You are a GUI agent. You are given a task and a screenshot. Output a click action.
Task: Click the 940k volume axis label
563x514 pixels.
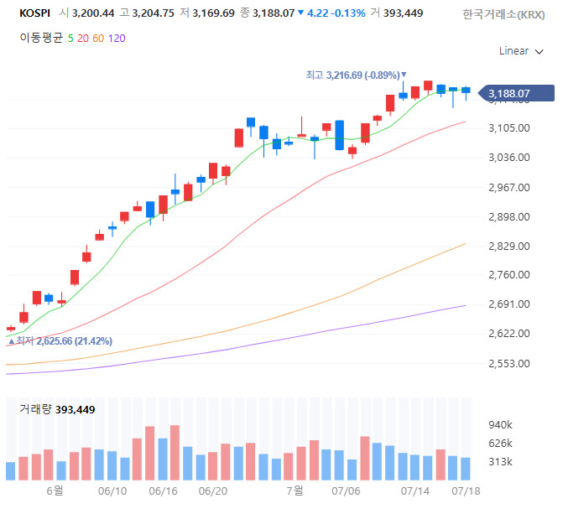[x=502, y=425]
